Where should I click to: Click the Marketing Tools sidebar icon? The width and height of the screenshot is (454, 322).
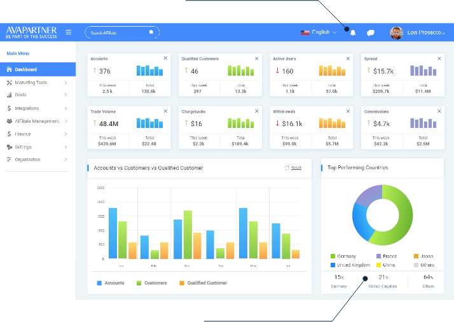click(10, 83)
